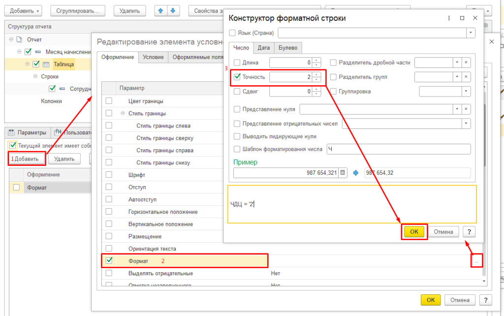Open the Группировка dropdown list
Viewport: 504px width, 316px height.
[x=466, y=92]
